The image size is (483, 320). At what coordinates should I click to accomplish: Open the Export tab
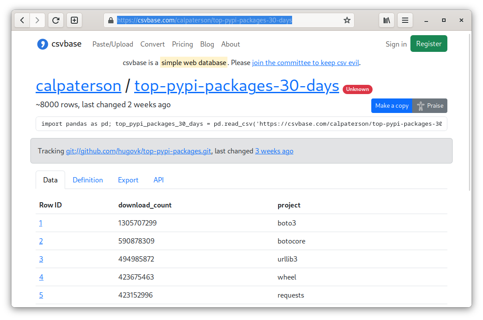pyautogui.click(x=128, y=180)
